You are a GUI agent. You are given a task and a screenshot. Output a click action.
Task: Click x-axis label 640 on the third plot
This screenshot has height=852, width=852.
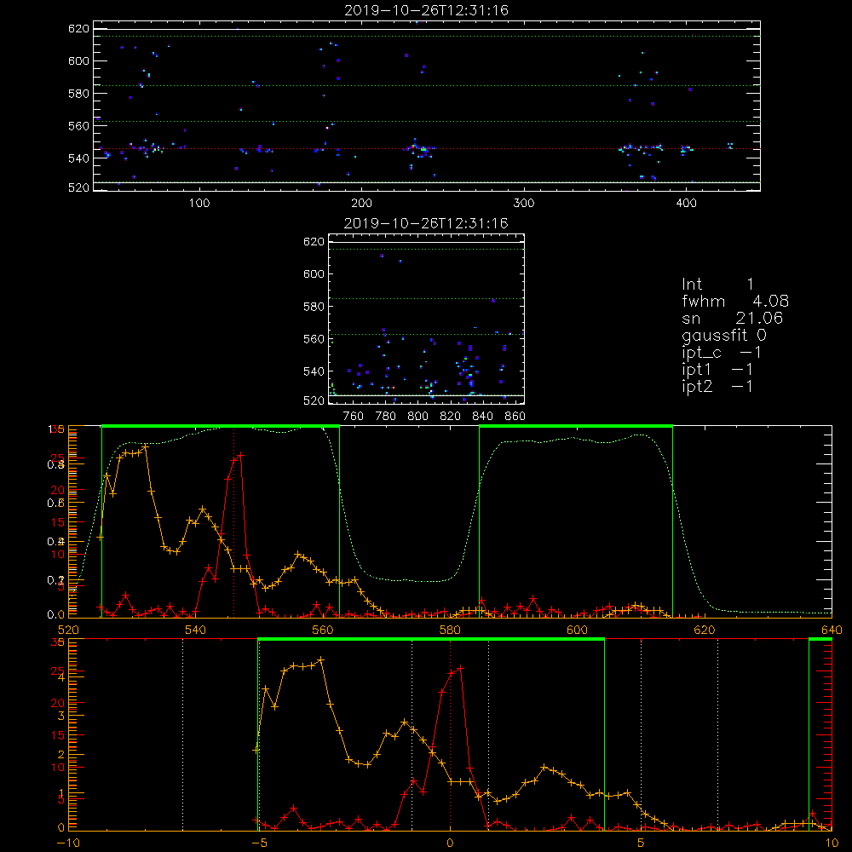[832, 630]
